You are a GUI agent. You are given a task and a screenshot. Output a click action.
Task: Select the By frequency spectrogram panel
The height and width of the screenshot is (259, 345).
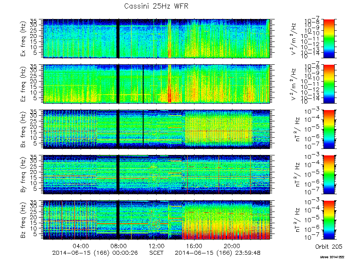pos(157,175)
